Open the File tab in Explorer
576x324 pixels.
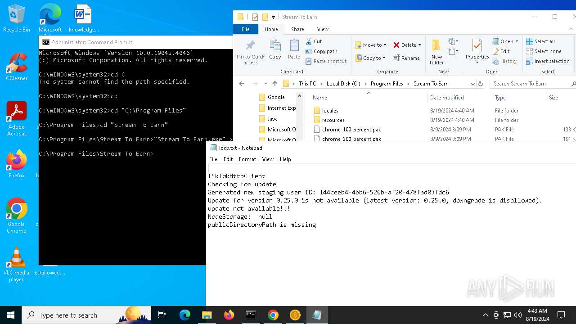click(246, 29)
